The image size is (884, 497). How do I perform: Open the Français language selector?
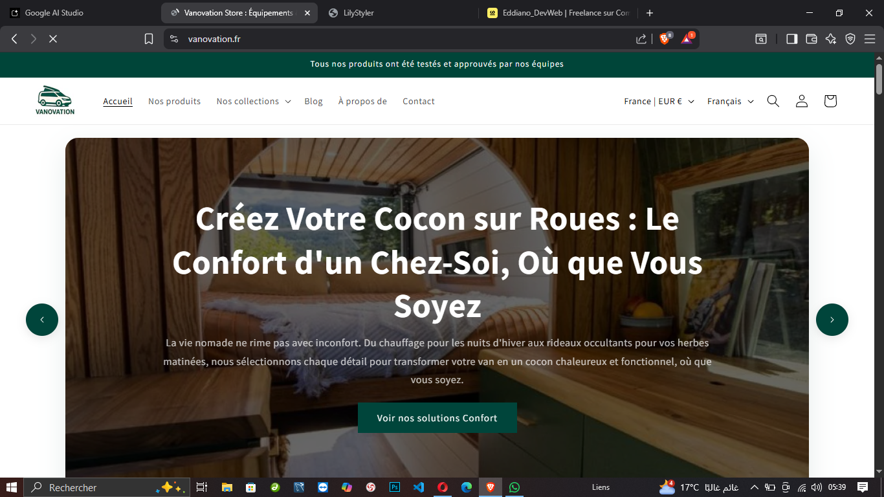click(731, 101)
